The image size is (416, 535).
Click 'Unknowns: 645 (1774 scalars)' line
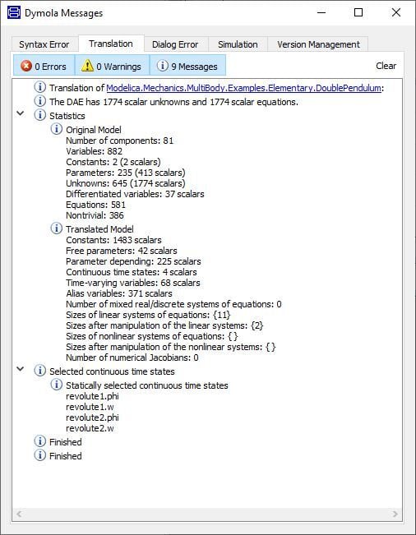[x=125, y=183]
